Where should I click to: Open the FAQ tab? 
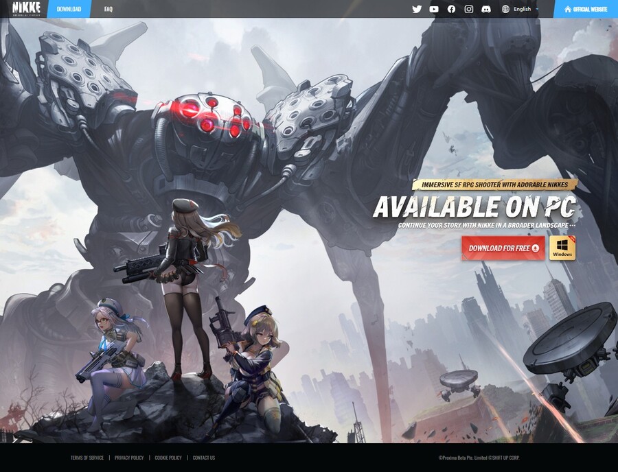[x=108, y=9]
